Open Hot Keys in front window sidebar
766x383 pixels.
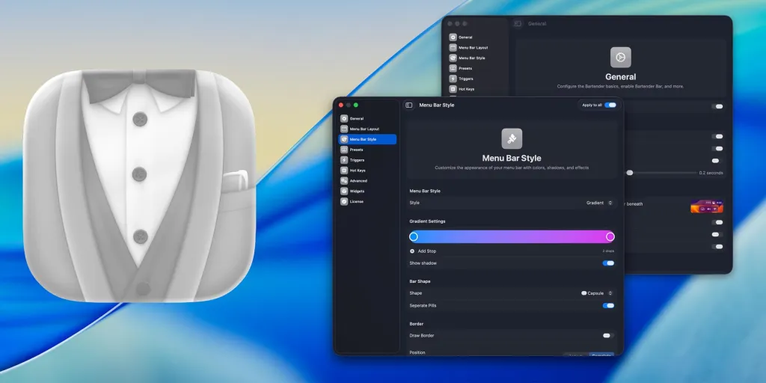click(358, 171)
